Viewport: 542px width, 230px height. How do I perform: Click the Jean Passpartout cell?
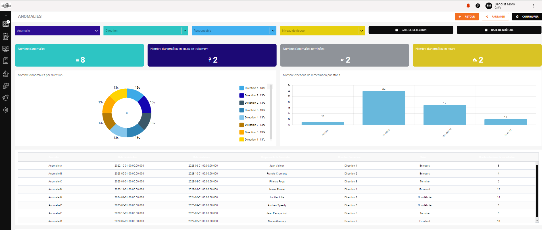(277, 213)
